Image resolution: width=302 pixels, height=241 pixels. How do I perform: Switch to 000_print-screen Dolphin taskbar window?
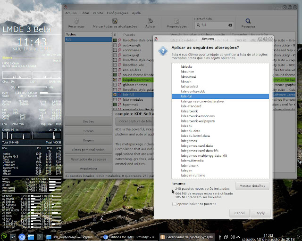tap(70, 237)
